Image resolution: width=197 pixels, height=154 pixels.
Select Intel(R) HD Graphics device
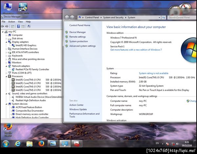coord(26,45)
